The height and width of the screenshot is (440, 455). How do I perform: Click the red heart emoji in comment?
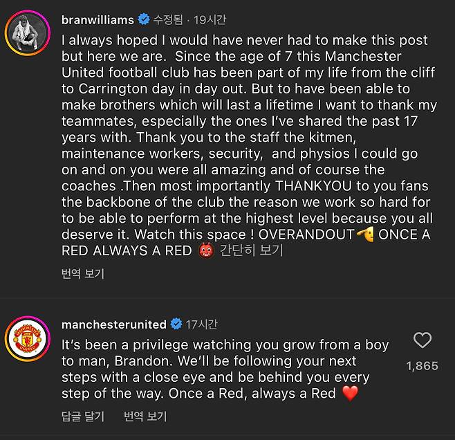[x=351, y=394]
